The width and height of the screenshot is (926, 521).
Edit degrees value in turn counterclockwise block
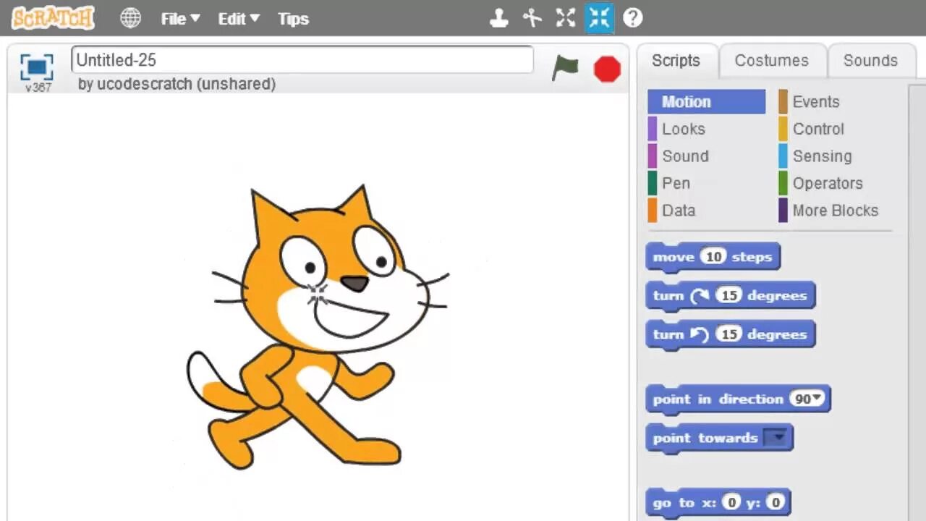click(x=729, y=334)
